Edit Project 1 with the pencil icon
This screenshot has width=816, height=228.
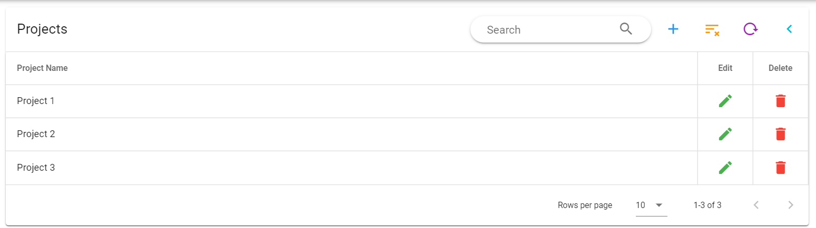point(725,101)
